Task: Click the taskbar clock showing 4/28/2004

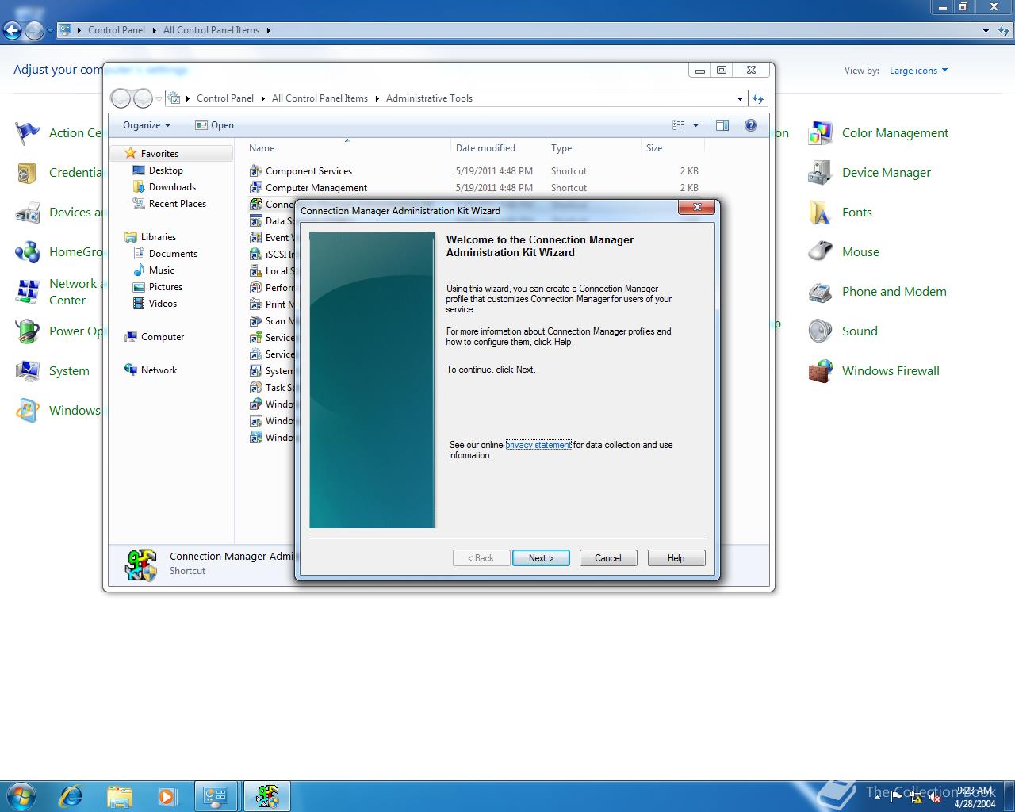Action: click(x=975, y=797)
